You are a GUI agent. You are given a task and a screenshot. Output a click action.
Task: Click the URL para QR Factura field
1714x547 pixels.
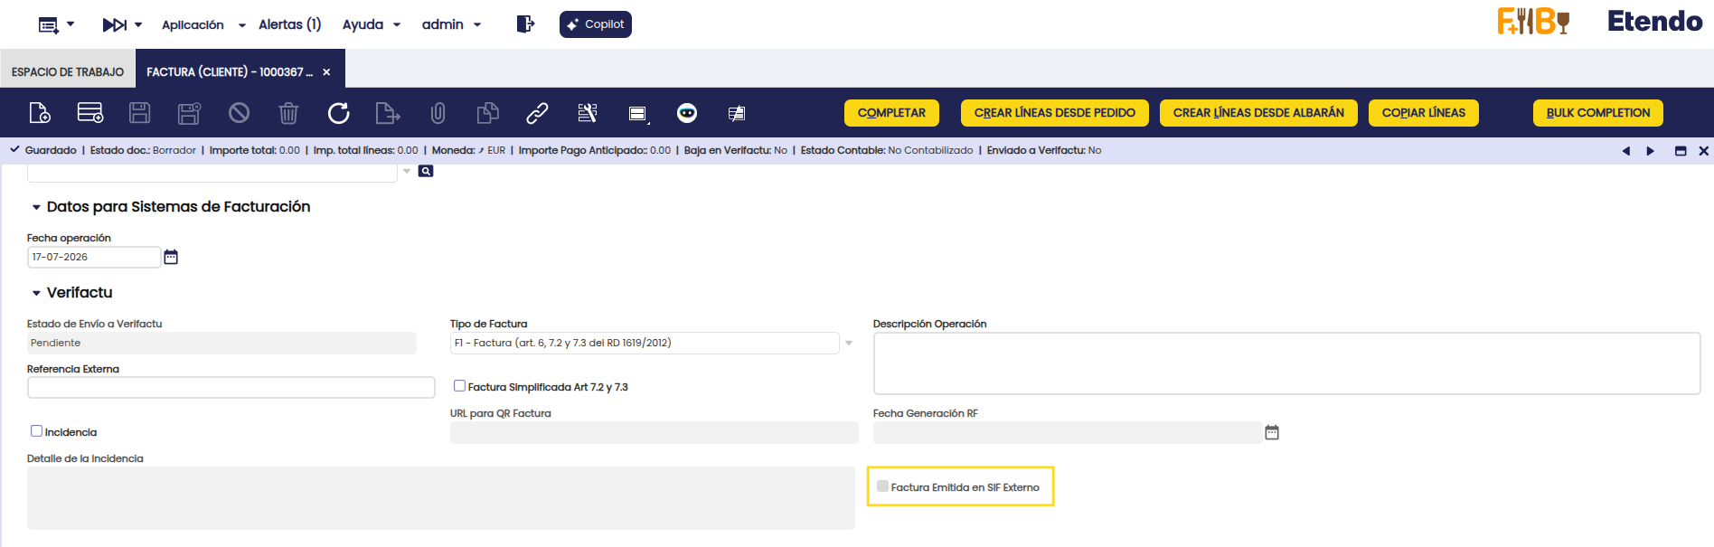click(x=655, y=433)
